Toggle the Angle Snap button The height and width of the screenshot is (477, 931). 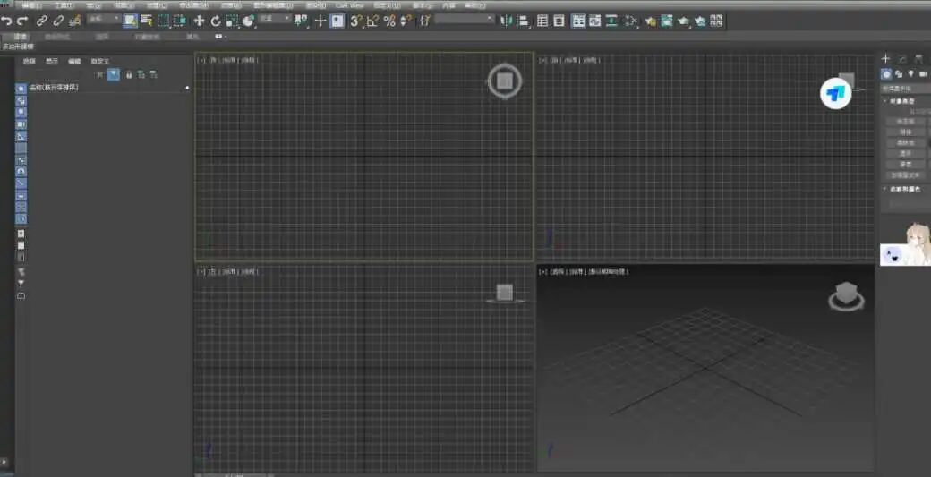click(372, 21)
